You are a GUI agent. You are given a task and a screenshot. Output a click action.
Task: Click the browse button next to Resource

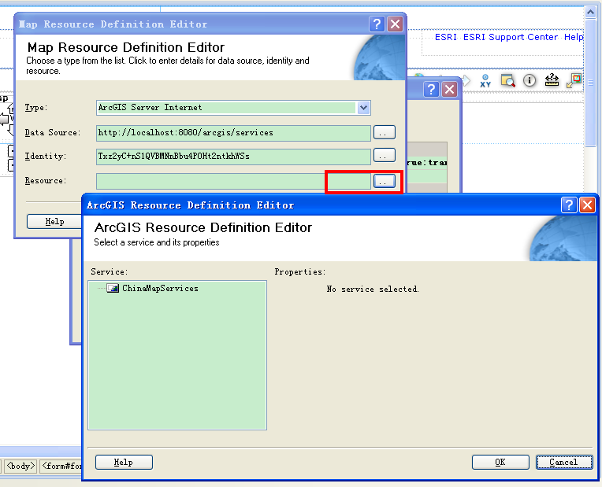tap(385, 181)
